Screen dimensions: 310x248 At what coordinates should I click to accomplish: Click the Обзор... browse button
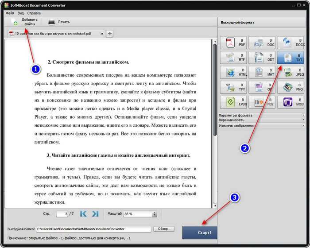[164, 229]
